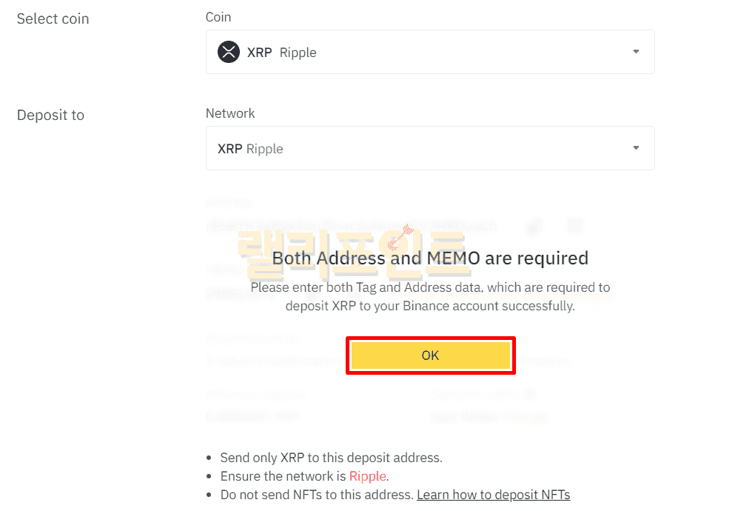Click the red Ripple network link
The image size is (738, 511).
pyautogui.click(x=369, y=476)
